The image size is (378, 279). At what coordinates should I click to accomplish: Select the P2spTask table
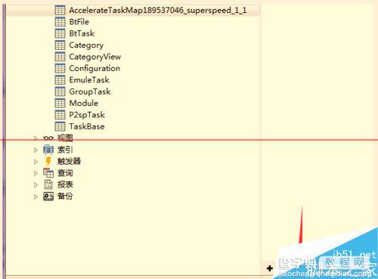click(87, 115)
